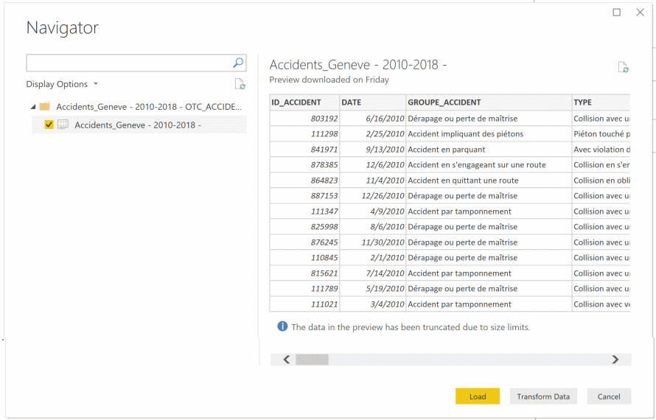Viewport: 656px width, 420px height.
Task: Click the GROUPE_ACCIDENT column header
Action: pos(489,102)
